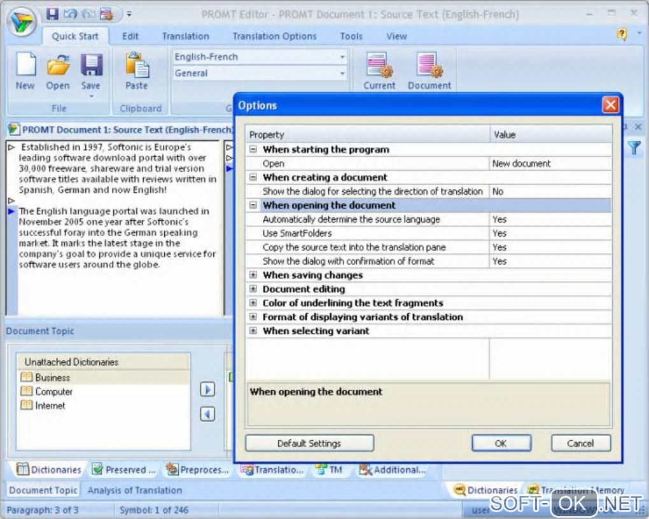Create a New document from ribbon
Viewport: 649px width, 519px height.
click(25, 71)
